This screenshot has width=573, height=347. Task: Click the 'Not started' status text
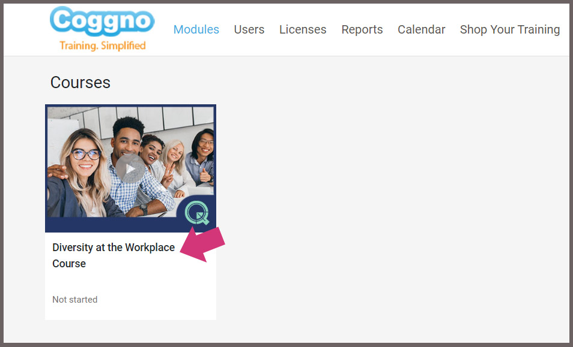pos(75,300)
